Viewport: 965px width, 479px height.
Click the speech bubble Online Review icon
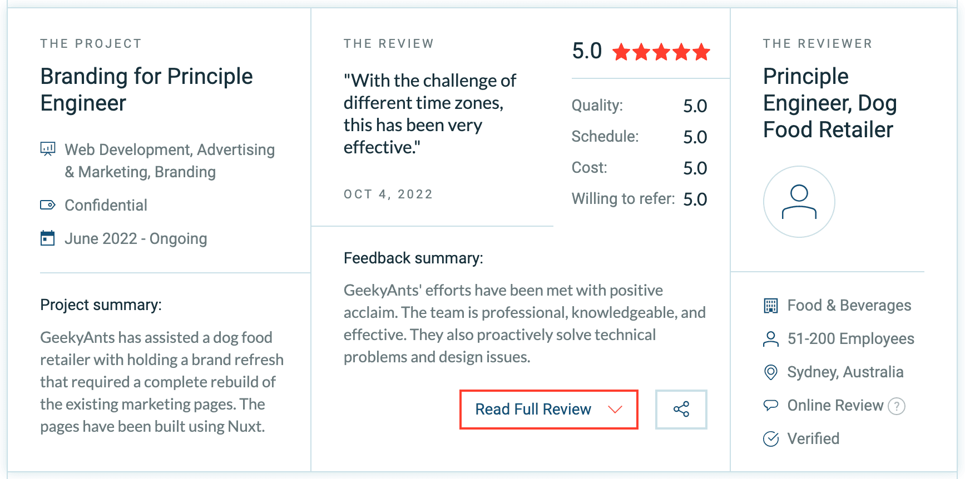(771, 406)
